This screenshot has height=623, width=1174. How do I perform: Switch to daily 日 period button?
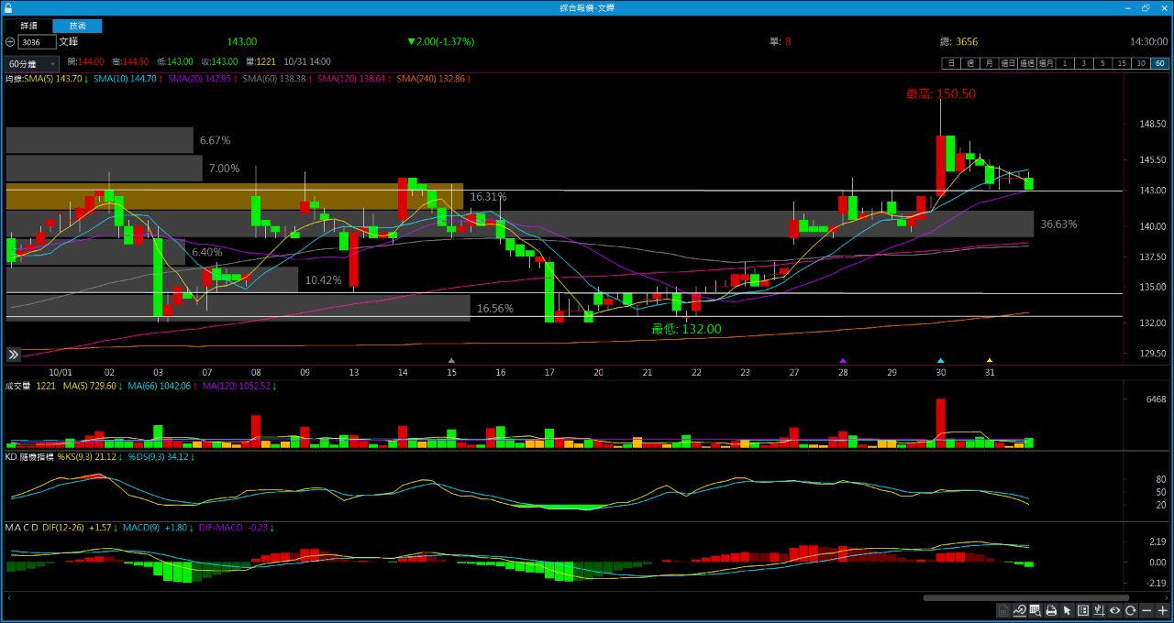(x=951, y=63)
